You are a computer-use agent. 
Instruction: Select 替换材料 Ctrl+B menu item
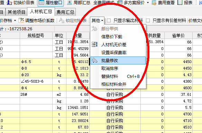pyautogui.click(x=118, y=76)
